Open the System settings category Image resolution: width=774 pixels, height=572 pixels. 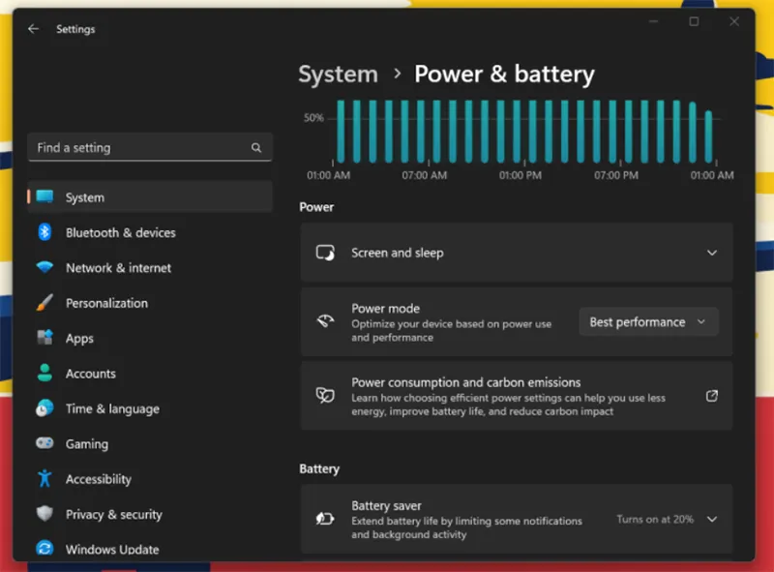click(150, 196)
